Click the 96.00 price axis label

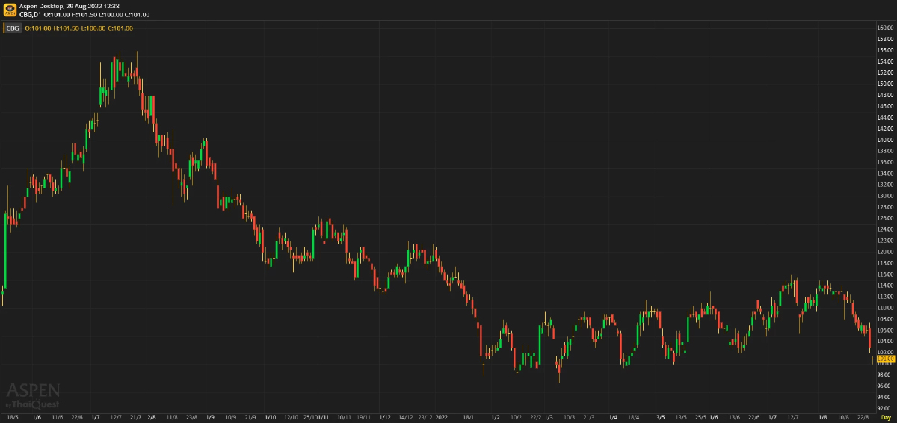click(x=885, y=386)
